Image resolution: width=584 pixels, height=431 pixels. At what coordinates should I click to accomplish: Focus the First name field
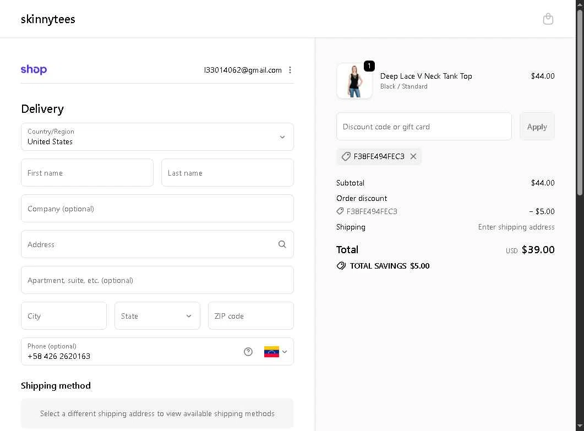point(87,173)
